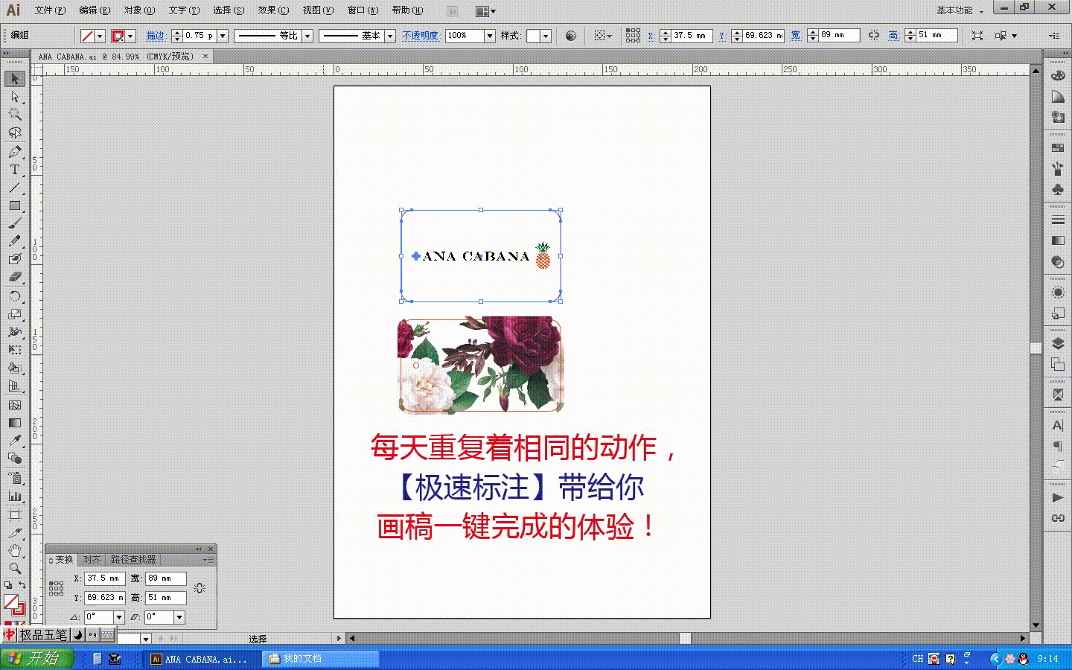Screen dimensions: 1072x670
Task: Open the Symbols panel (club icon)
Action: click(x=1058, y=190)
